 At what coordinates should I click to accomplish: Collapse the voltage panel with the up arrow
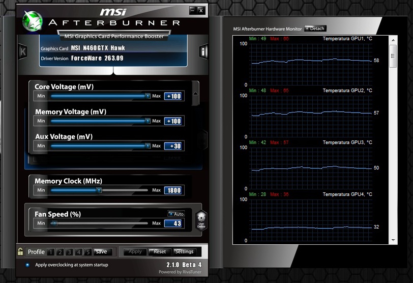[x=195, y=93]
